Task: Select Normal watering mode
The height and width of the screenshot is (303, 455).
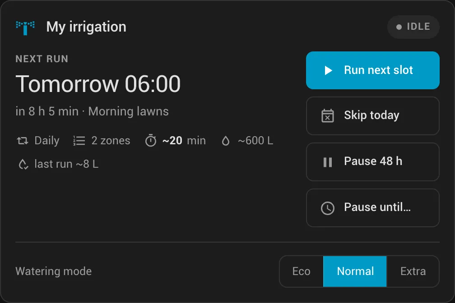Action: pyautogui.click(x=355, y=271)
